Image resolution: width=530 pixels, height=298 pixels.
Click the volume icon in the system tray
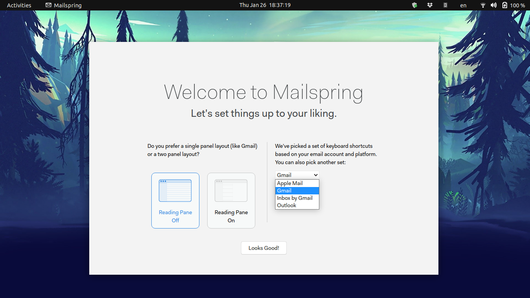493,5
